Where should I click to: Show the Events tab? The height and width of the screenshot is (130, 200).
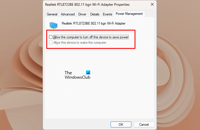pyautogui.click(x=107, y=14)
